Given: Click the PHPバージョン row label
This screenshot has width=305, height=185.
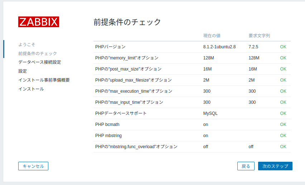Looking at the screenshot, I should click(x=110, y=47).
